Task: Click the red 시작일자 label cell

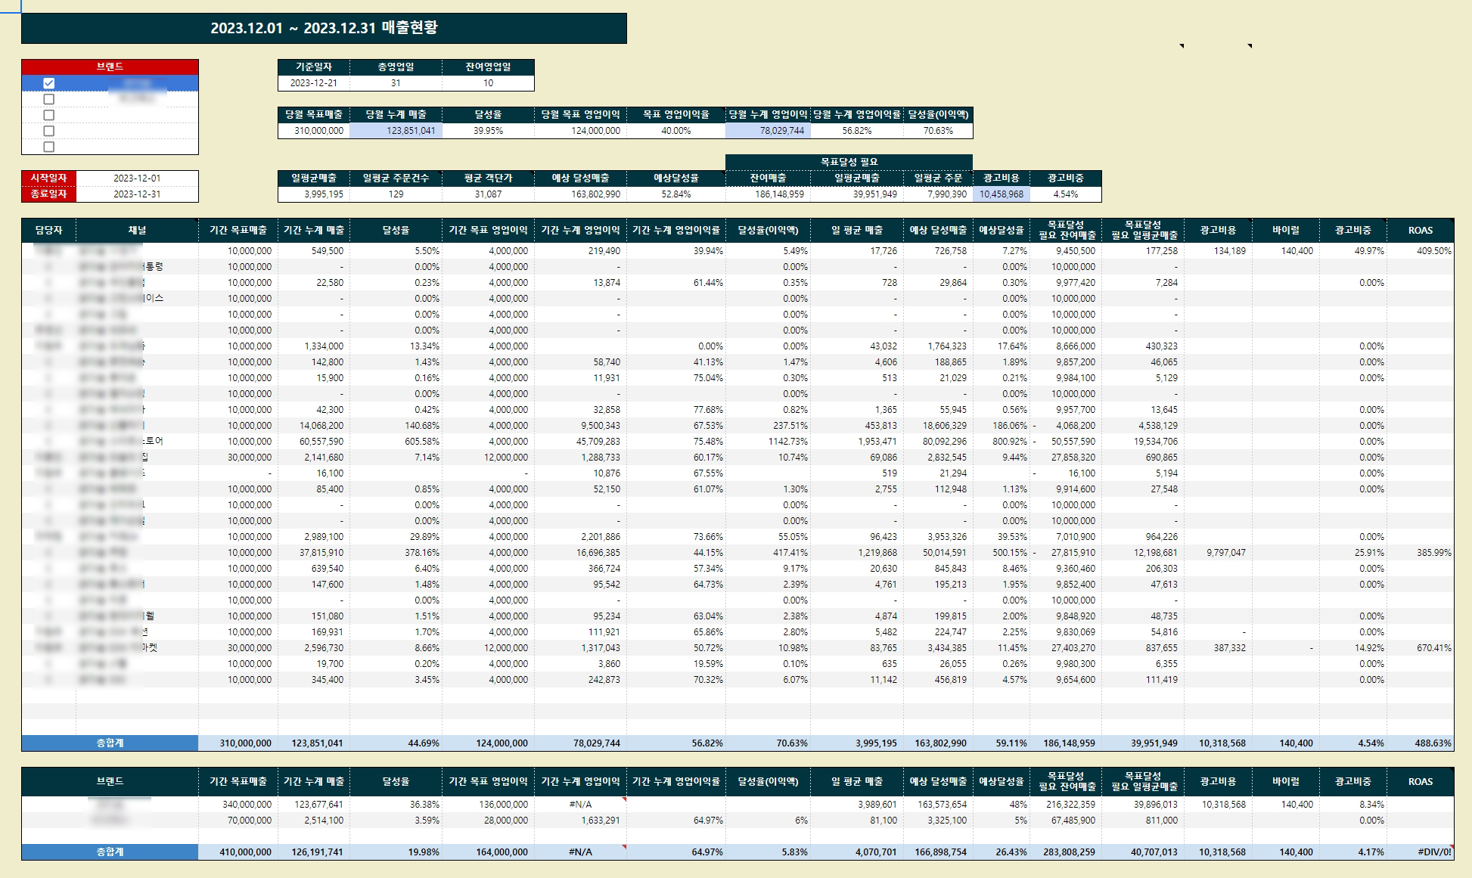Action: click(x=48, y=178)
